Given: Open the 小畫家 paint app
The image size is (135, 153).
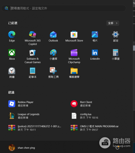Looking at the screenshot, I should [53, 55].
